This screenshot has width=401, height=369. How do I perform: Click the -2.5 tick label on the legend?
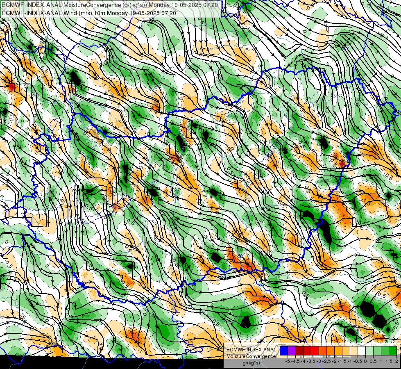pos(327,361)
